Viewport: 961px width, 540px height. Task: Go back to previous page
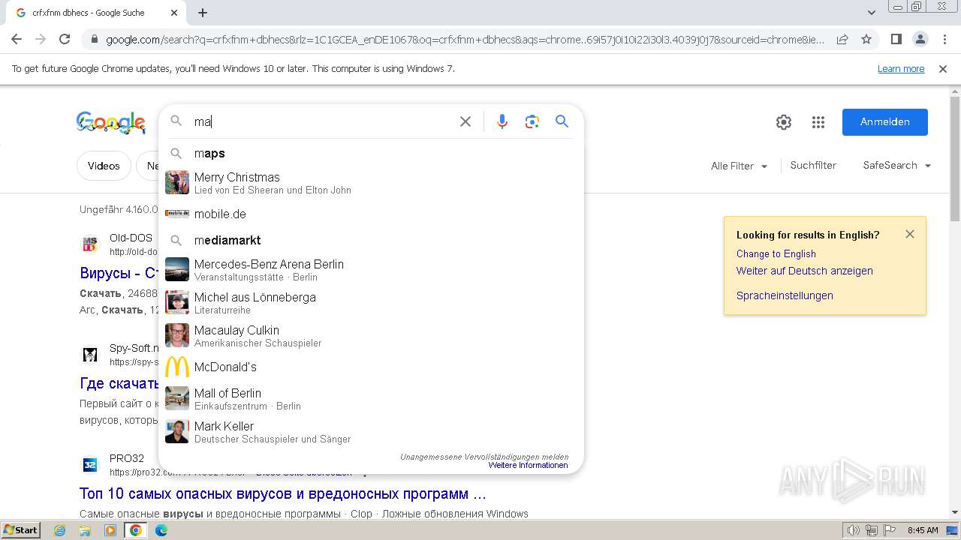click(17, 40)
